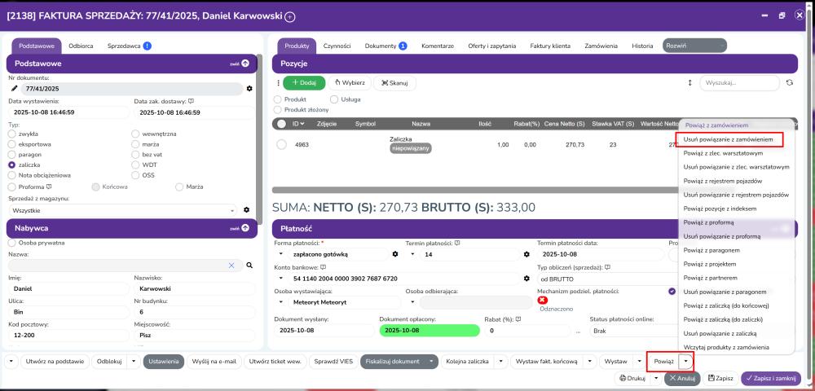Tick the 'Osoba prywatna' checkbox
Viewport: 815px width, 391px height.
point(12,242)
